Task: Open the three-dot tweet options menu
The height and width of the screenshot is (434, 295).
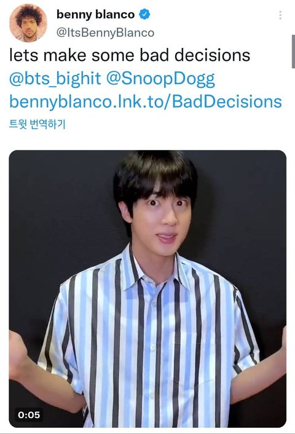Action: click(280, 15)
